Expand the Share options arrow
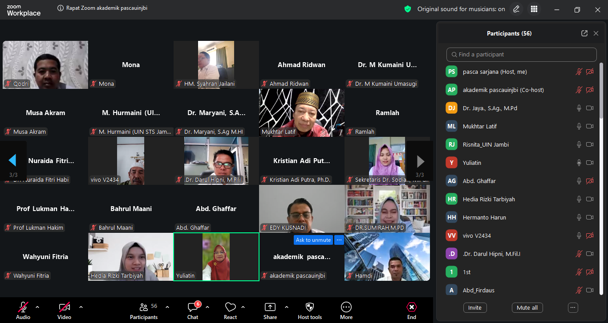The width and height of the screenshot is (608, 323). pos(286,307)
